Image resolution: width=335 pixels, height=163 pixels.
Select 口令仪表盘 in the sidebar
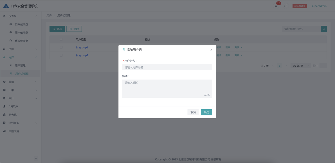pyautogui.click(x=21, y=24)
